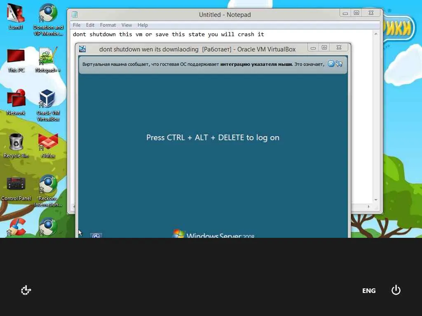Screen dimensions: 422x316
Task: Click the VirtualBox window title bar icon
Action: [x=82, y=49]
